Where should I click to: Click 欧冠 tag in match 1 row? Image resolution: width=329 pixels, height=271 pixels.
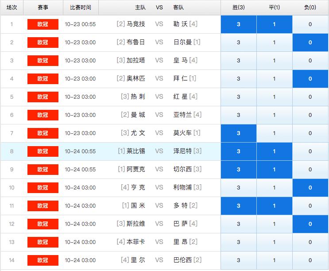pyautogui.click(x=43, y=24)
